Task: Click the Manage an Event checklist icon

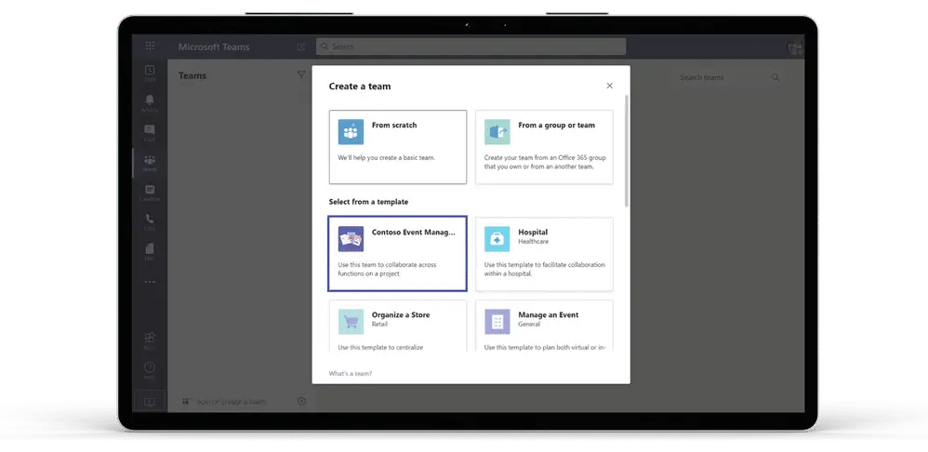Action: point(497,322)
